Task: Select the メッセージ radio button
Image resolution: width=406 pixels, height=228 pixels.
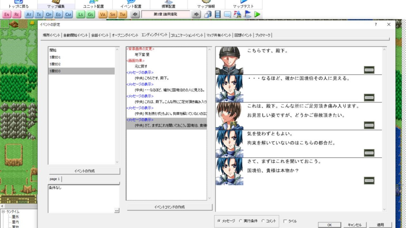Action: coord(219,221)
